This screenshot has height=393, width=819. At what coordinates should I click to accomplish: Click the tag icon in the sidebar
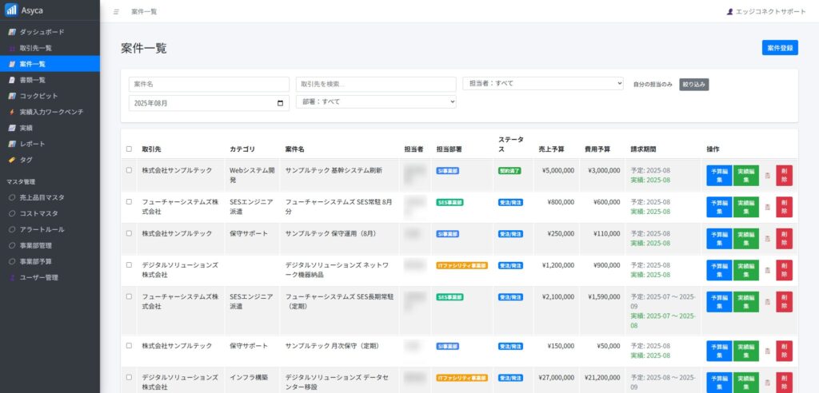point(12,160)
